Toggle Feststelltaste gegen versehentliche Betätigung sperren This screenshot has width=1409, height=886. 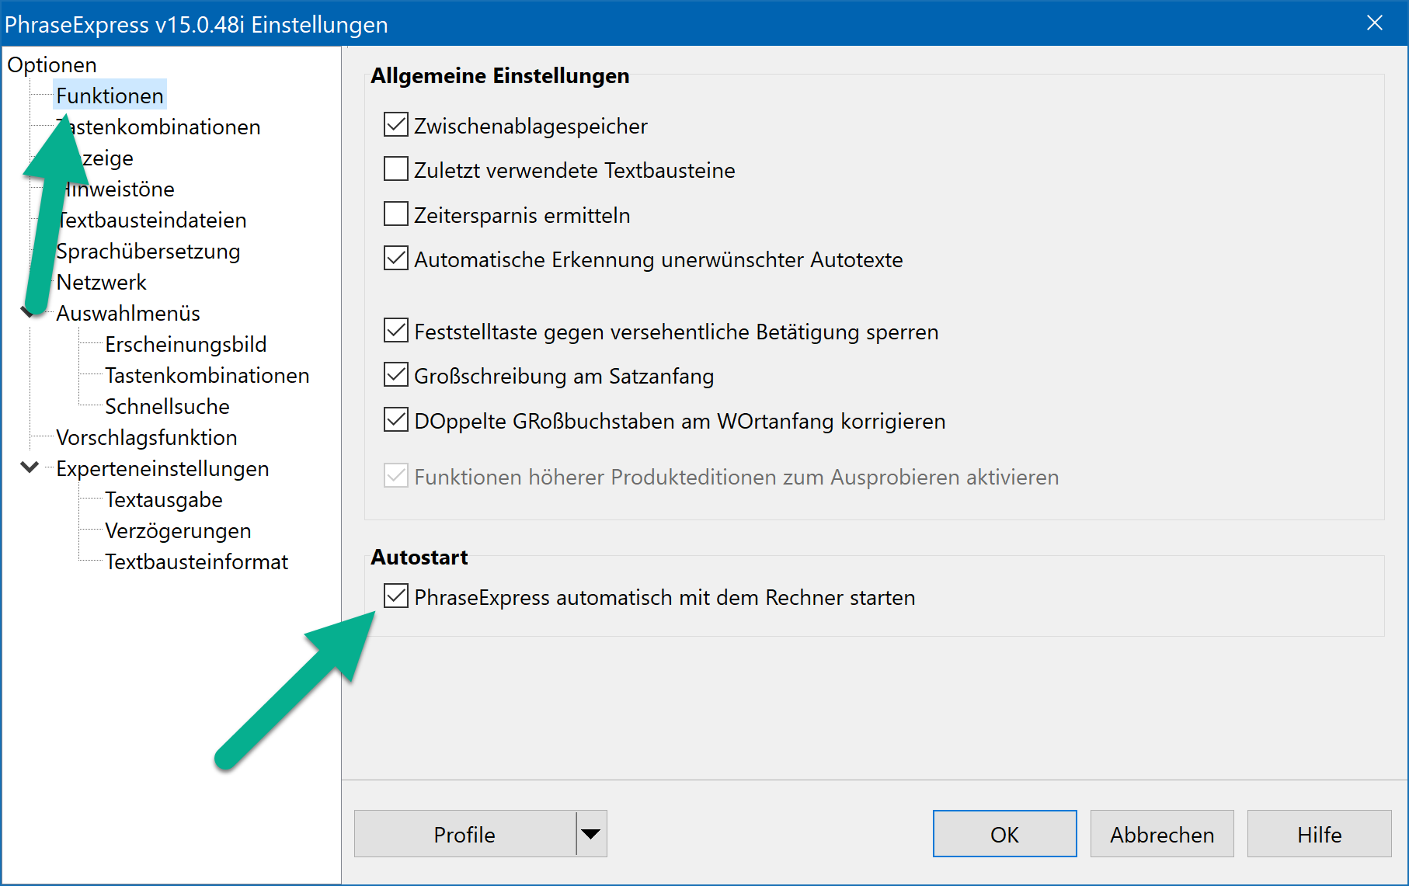(x=396, y=330)
